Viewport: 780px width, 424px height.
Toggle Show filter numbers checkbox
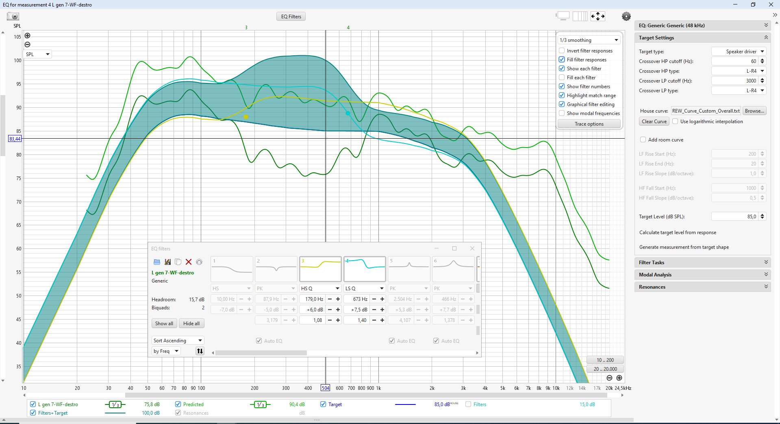point(562,86)
